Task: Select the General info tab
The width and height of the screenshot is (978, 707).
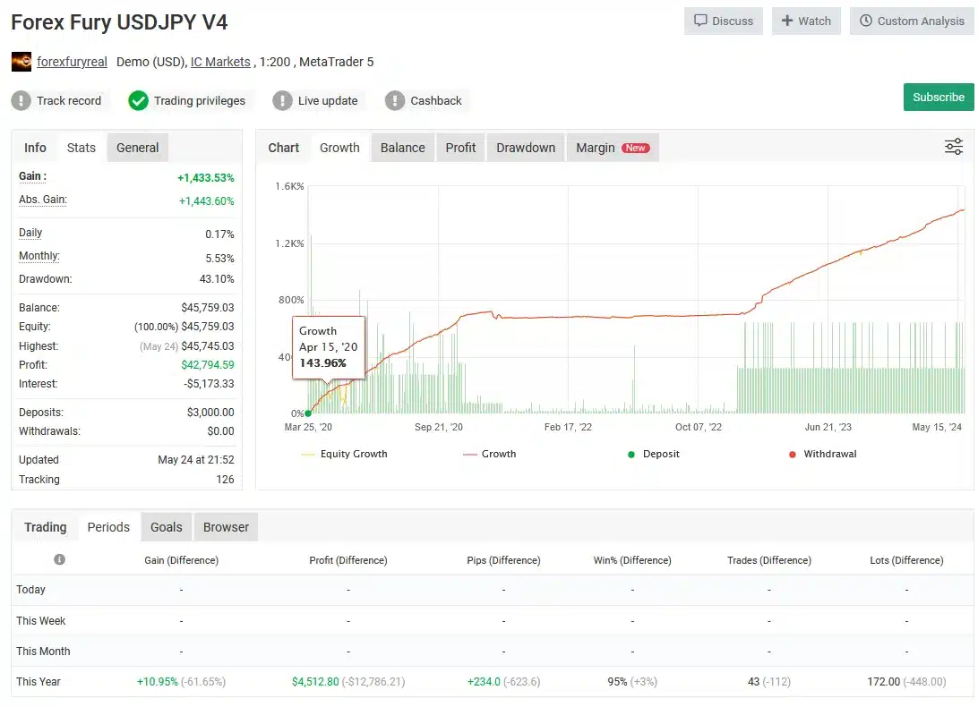Action: pyautogui.click(x=137, y=148)
